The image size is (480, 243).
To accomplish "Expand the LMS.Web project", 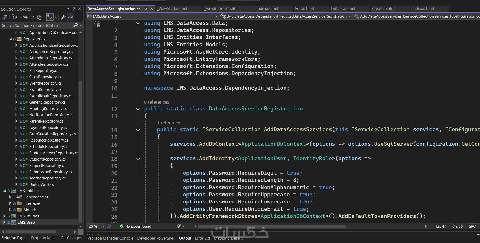I will (x=4, y=222).
